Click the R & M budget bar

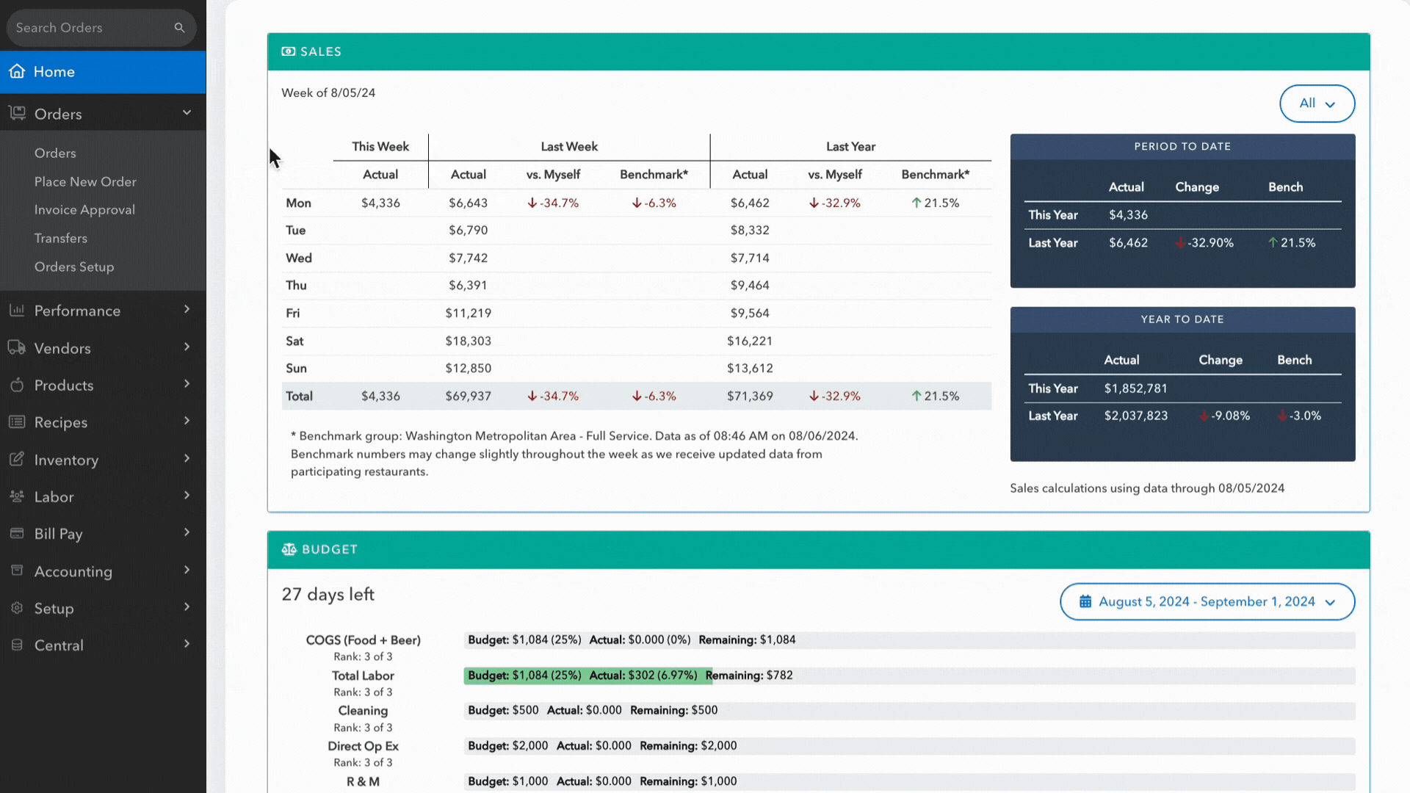[909, 781]
